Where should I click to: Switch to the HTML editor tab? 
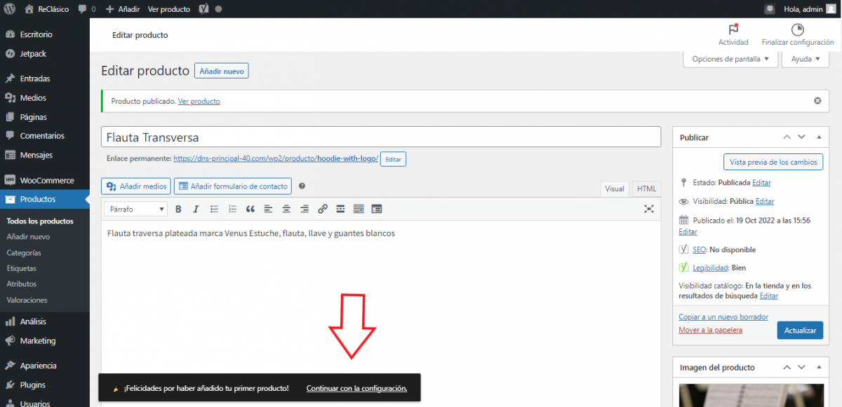[646, 188]
